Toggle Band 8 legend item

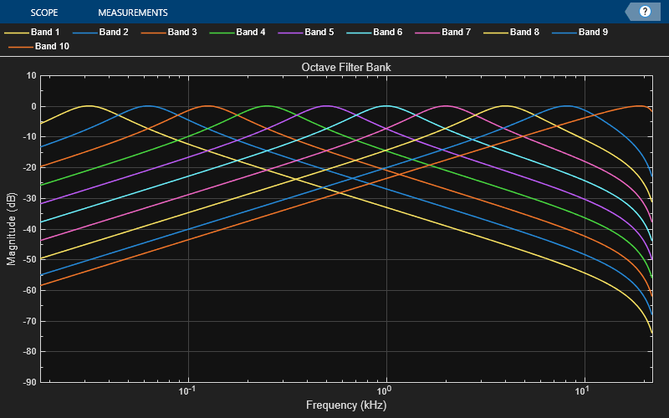(524, 33)
